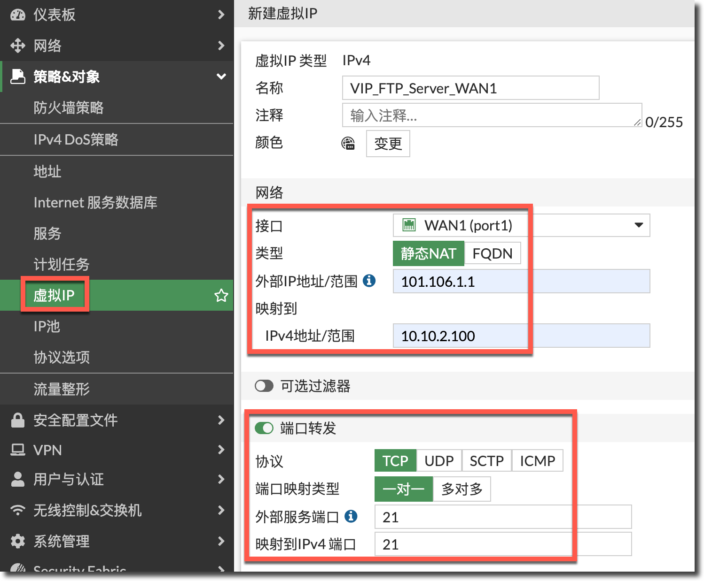Open the 接口 WAN1 (port1) dropdown

pyautogui.click(x=521, y=226)
